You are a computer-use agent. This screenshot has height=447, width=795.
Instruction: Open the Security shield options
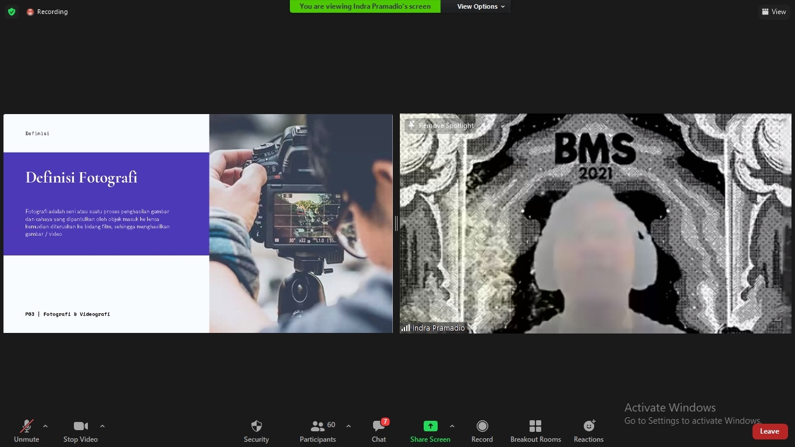pyautogui.click(x=256, y=431)
